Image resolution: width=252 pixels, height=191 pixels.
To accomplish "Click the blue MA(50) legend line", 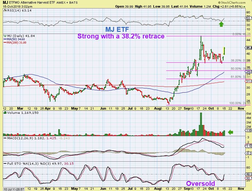I will 5,39.
